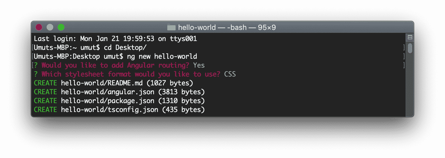Close the hello-world terminal window
The height and width of the screenshot is (158, 445).
[39, 27]
